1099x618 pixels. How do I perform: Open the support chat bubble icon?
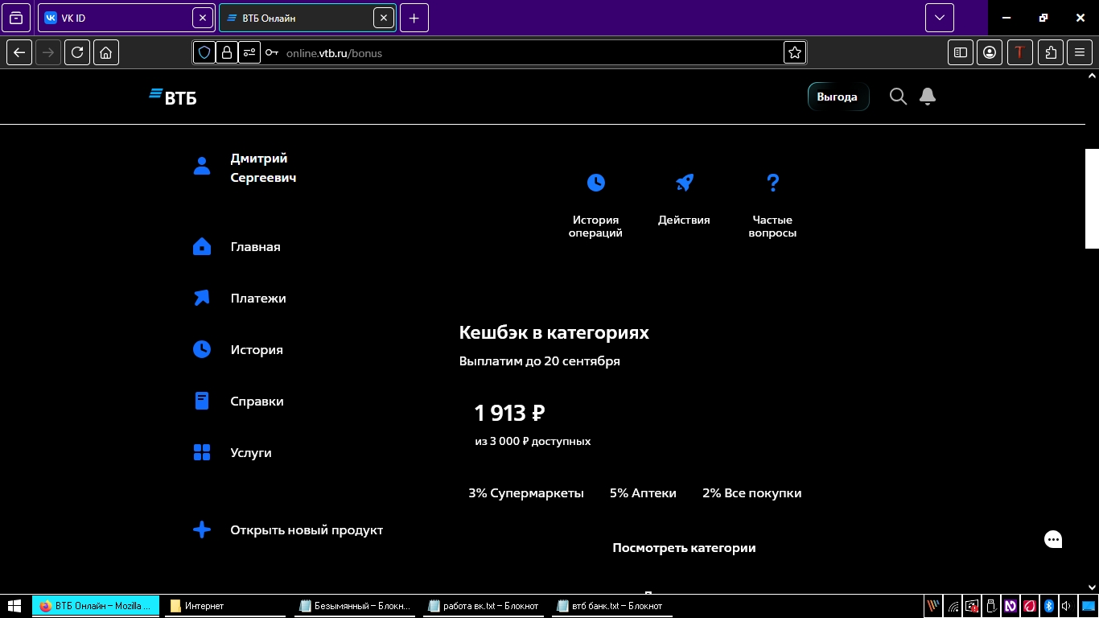coord(1052,539)
